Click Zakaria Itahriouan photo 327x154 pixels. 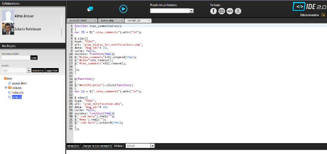point(8,29)
